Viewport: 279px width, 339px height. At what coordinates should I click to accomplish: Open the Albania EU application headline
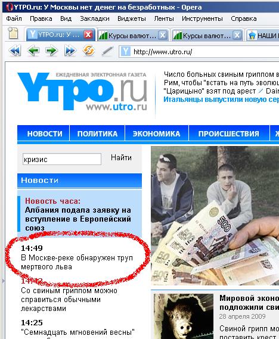point(78,219)
